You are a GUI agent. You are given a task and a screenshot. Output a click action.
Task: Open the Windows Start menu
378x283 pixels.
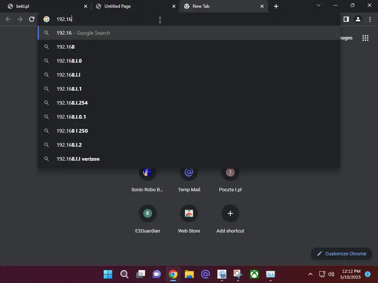pyautogui.click(x=108, y=274)
